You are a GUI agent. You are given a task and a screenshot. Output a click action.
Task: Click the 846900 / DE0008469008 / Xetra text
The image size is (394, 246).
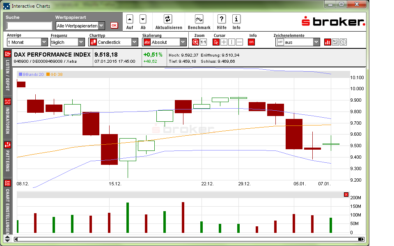[45, 61]
